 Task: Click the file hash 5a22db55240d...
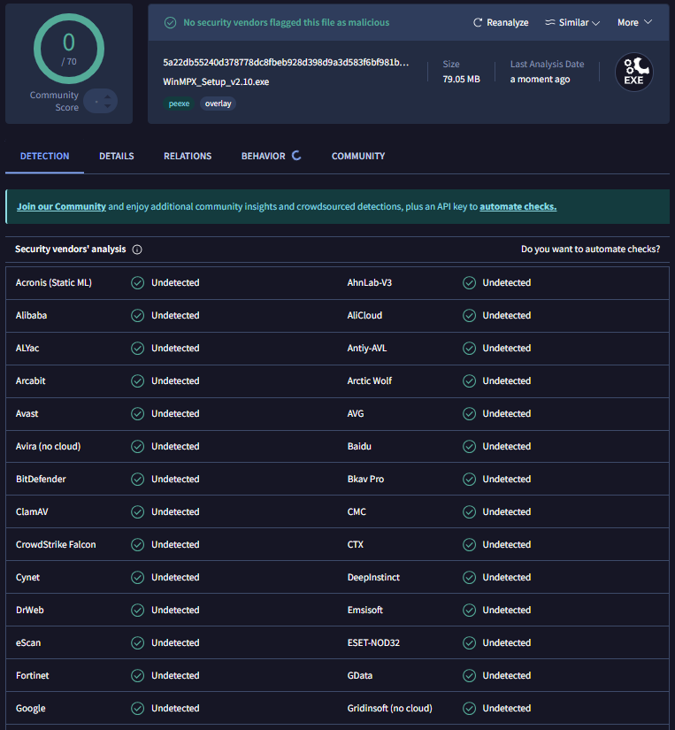tap(286, 63)
